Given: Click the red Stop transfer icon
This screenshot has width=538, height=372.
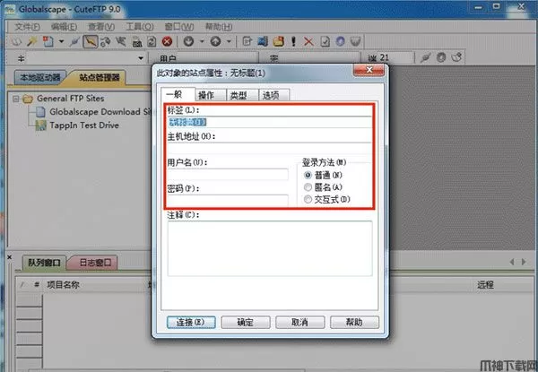Looking at the screenshot, I should pyautogui.click(x=167, y=42).
